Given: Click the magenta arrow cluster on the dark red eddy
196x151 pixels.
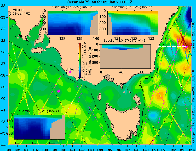Looking at the screenshot, I should click(x=181, y=44).
